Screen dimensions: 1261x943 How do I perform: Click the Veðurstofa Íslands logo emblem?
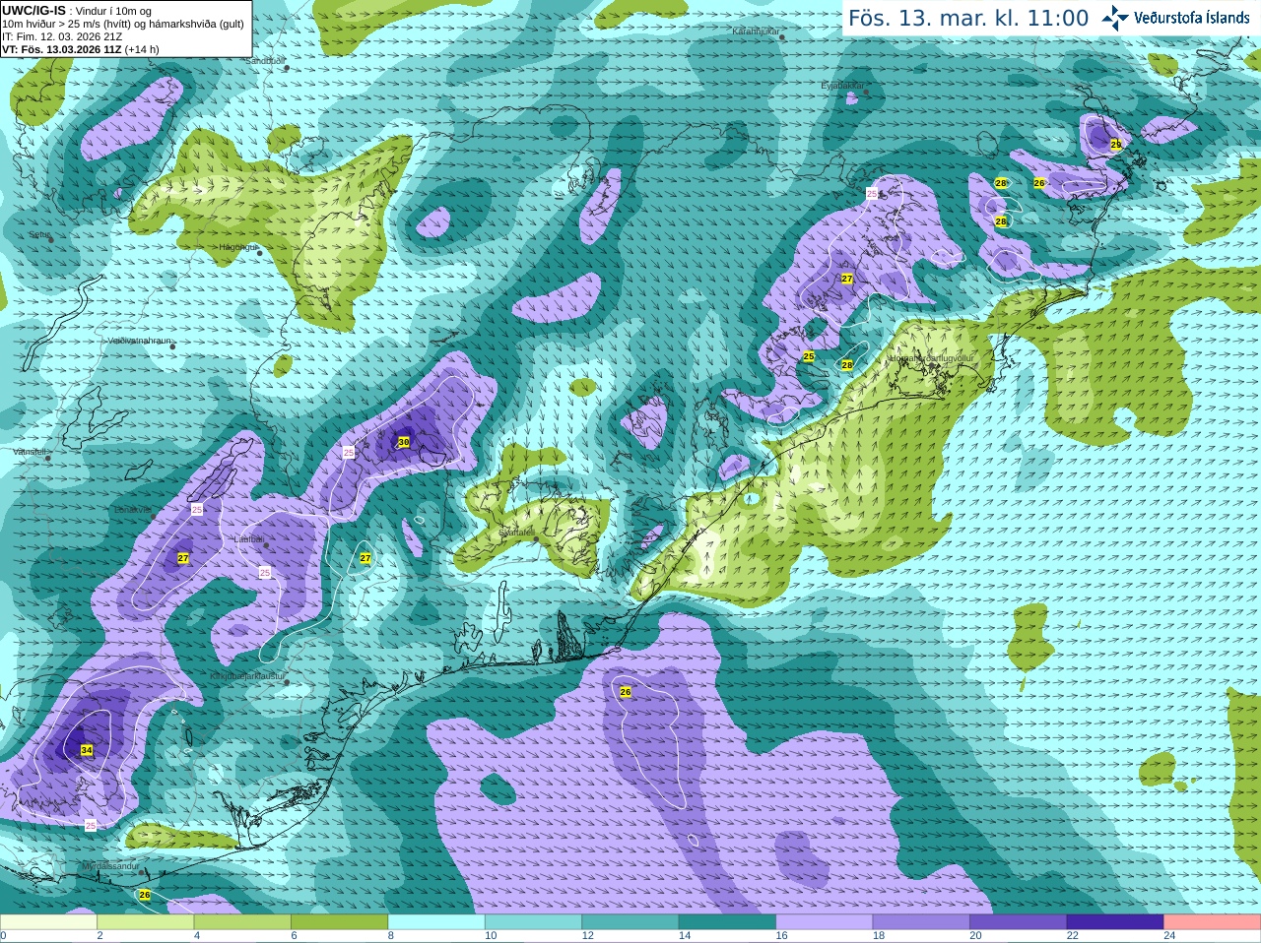tap(1115, 18)
